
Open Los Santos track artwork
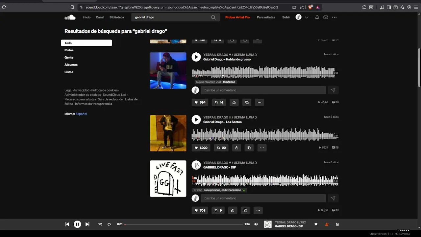tap(168, 133)
